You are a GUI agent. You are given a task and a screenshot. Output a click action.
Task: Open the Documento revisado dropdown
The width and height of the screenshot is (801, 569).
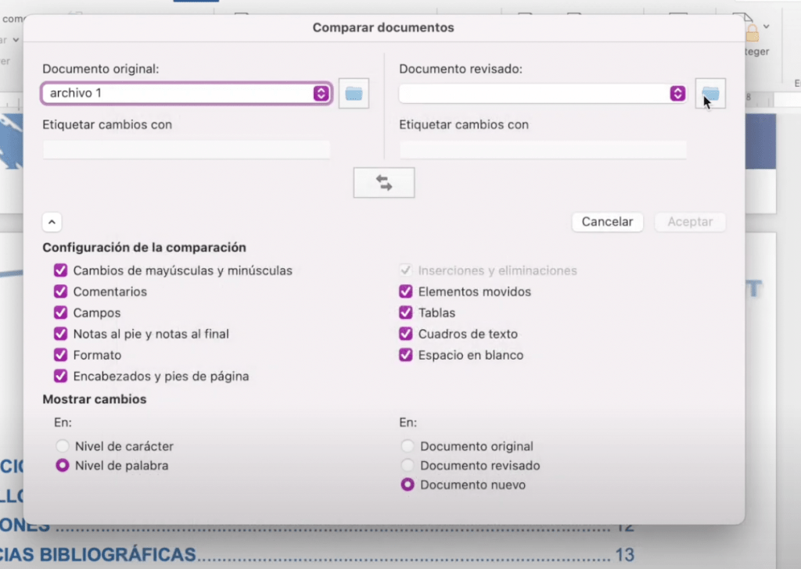pyautogui.click(x=677, y=94)
